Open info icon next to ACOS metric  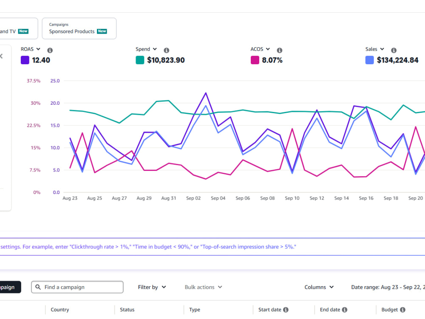(x=280, y=50)
